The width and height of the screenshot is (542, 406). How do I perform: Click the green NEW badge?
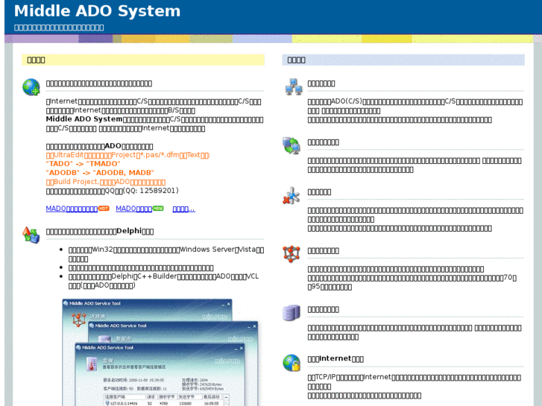click(158, 209)
